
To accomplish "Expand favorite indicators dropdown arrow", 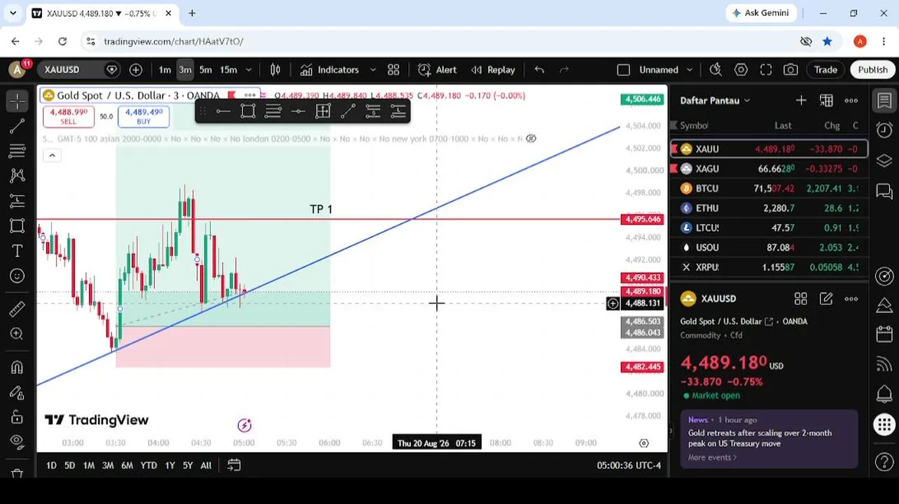I will point(372,69).
